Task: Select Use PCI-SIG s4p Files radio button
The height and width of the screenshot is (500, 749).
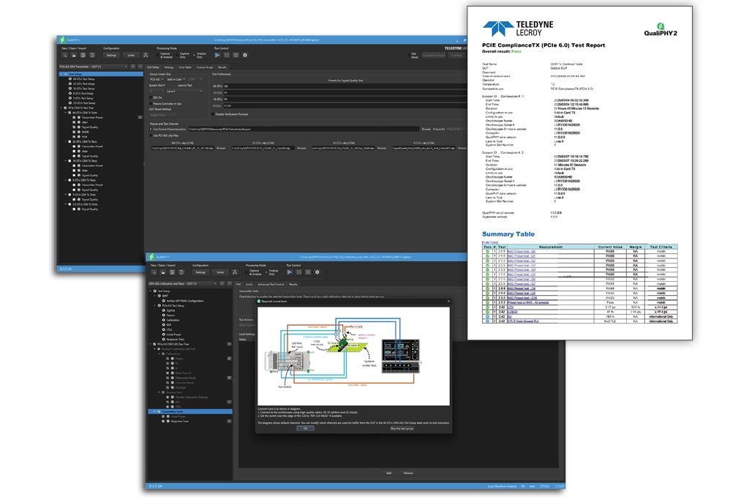Action: 151,135
